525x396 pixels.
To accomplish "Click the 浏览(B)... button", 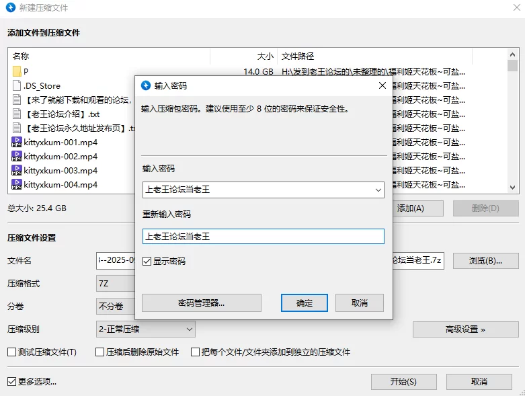I will [x=486, y=261].
